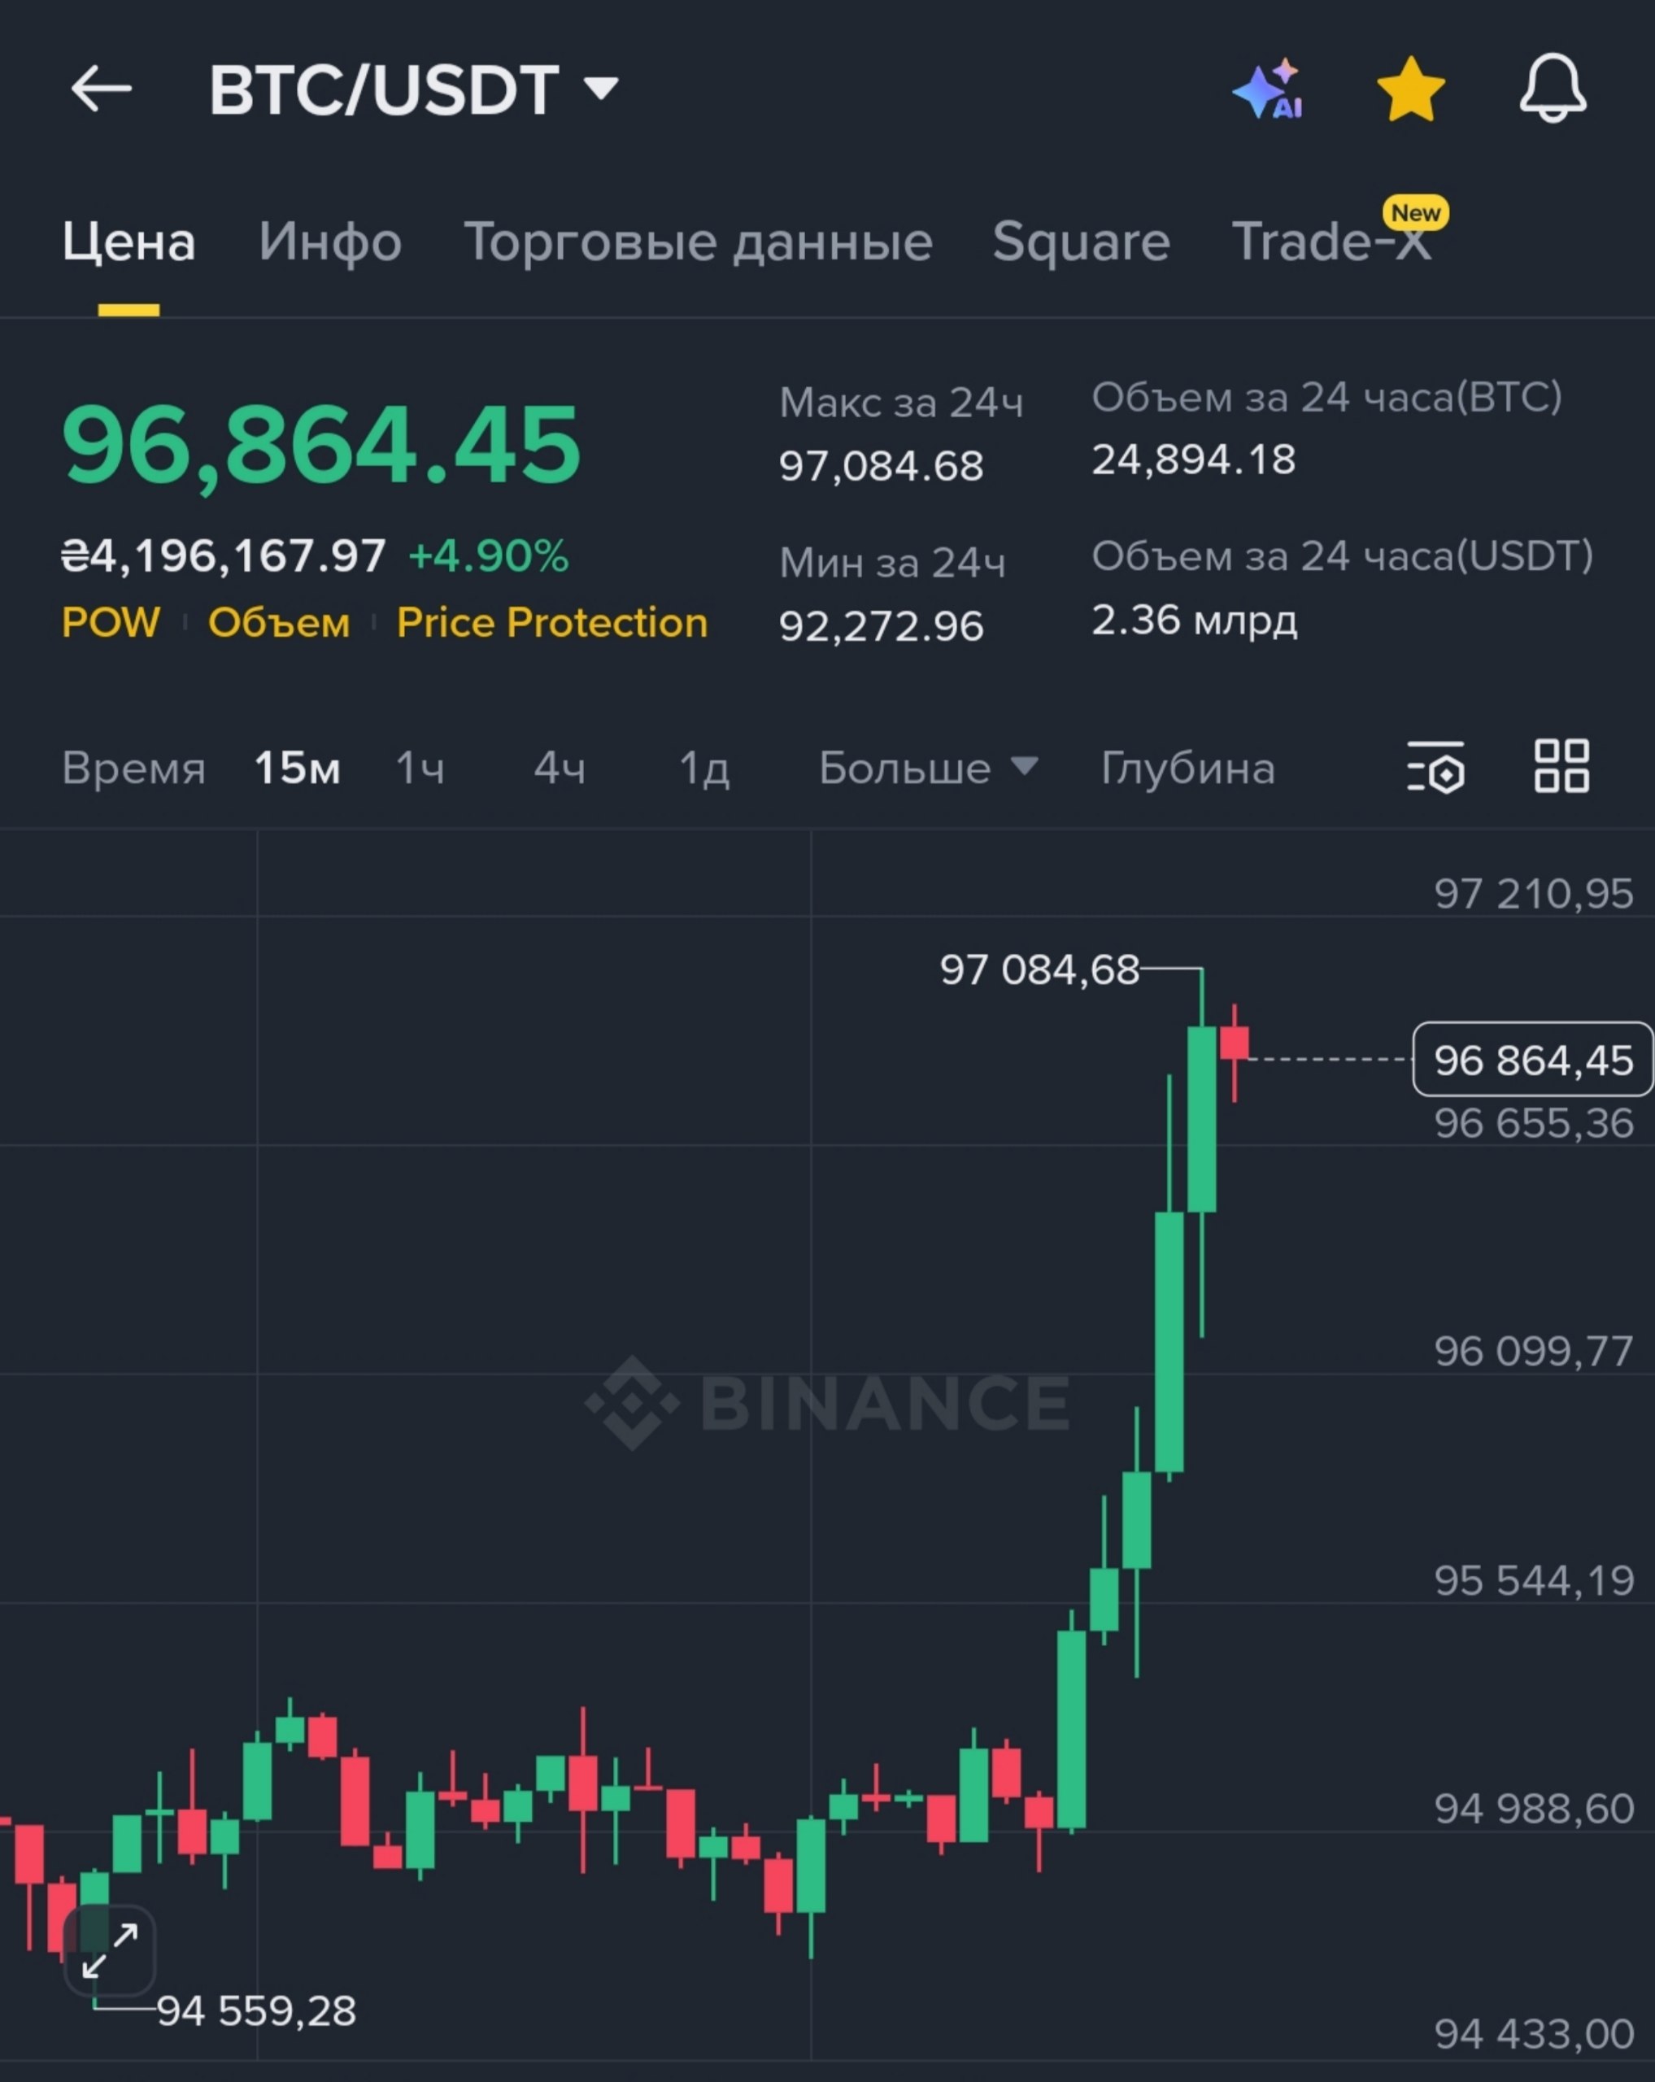The width and height of the screenshot is (1655, 2082).
Task: Select the 1ч timeframe
Action: point(420,769)
